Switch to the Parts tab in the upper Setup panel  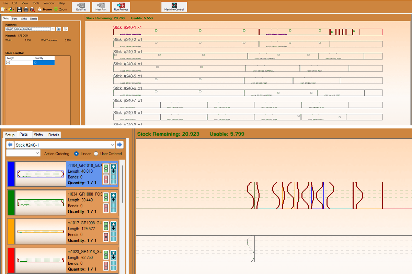15,18
